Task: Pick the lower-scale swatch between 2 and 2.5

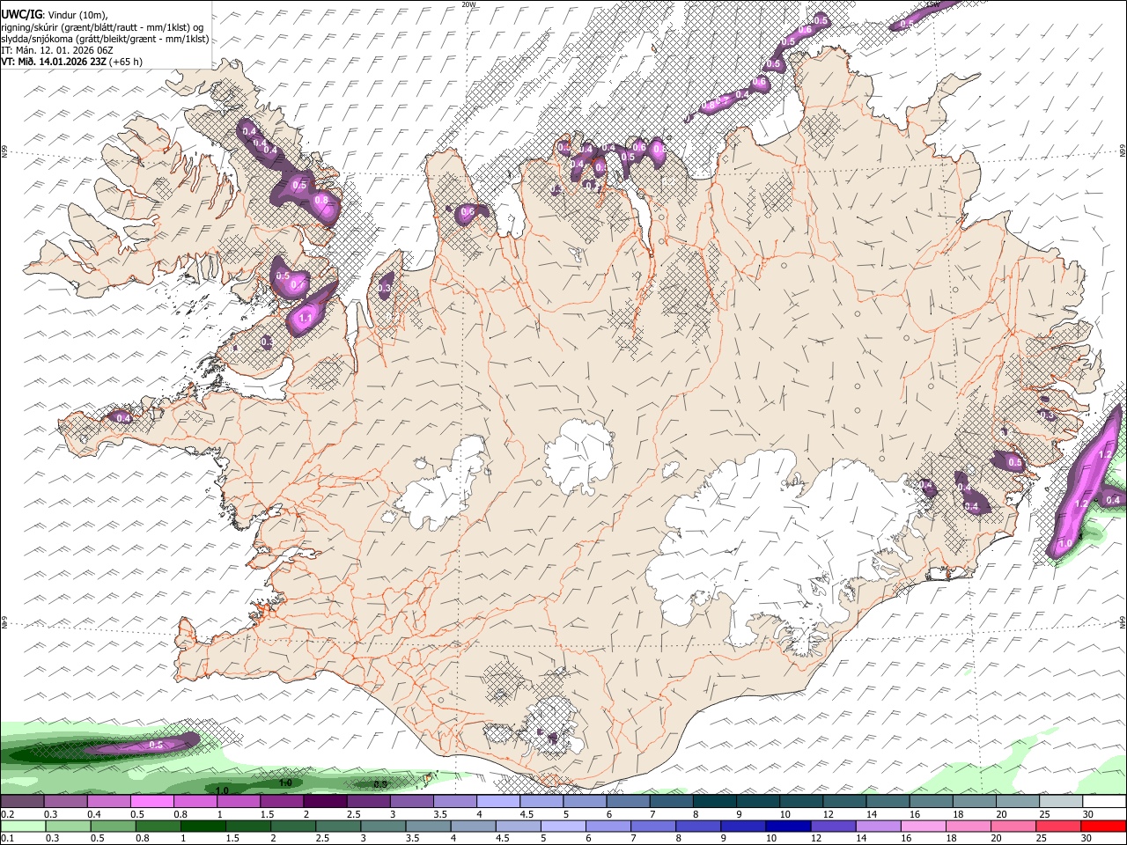Action: click(x=294, y=826)
